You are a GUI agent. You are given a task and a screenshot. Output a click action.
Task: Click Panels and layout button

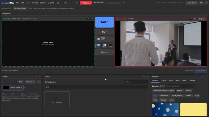coord(20,8)
